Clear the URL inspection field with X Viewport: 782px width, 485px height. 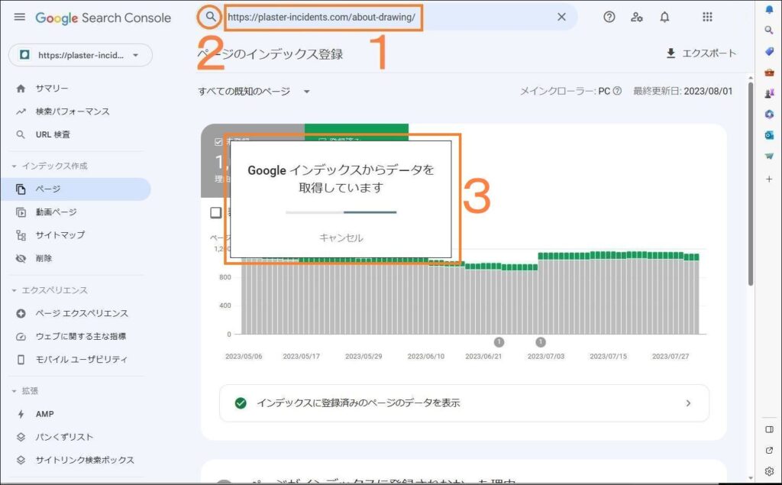561,17
